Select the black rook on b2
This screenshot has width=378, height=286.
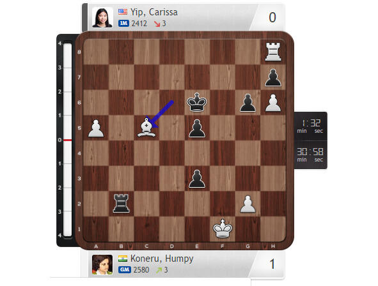(x=121, y=204)
